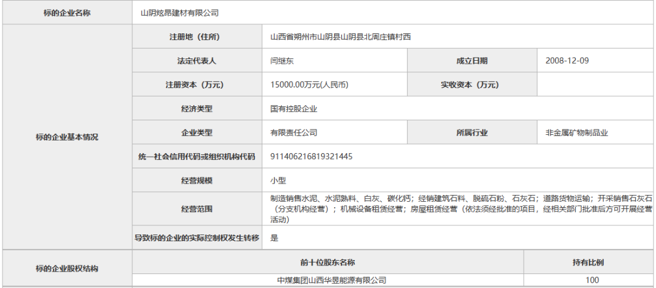Select scale value 小型

(x=278, y=180)
